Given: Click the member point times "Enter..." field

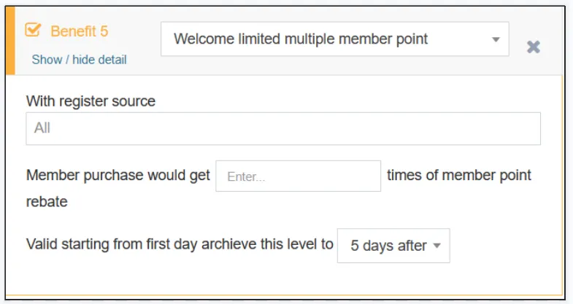Looking at the screenshot, I should 298,176.
